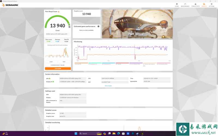Launch Microsoft Edge from the taskbar
The image size is (218, 136).
click(119, 134)
